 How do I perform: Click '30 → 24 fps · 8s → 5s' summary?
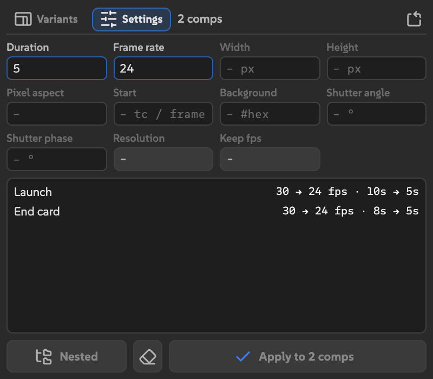[350, 211]
